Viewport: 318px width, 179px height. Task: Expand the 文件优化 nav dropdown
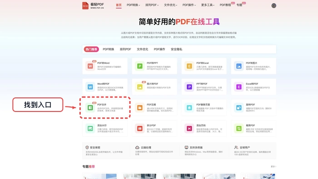click(x=170, y=5)
